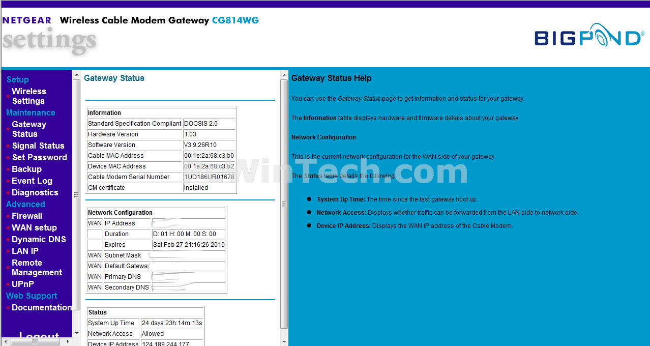
Task: Click the Device MAC Address label
Action: pyautogui.click(x=116, y=166)
